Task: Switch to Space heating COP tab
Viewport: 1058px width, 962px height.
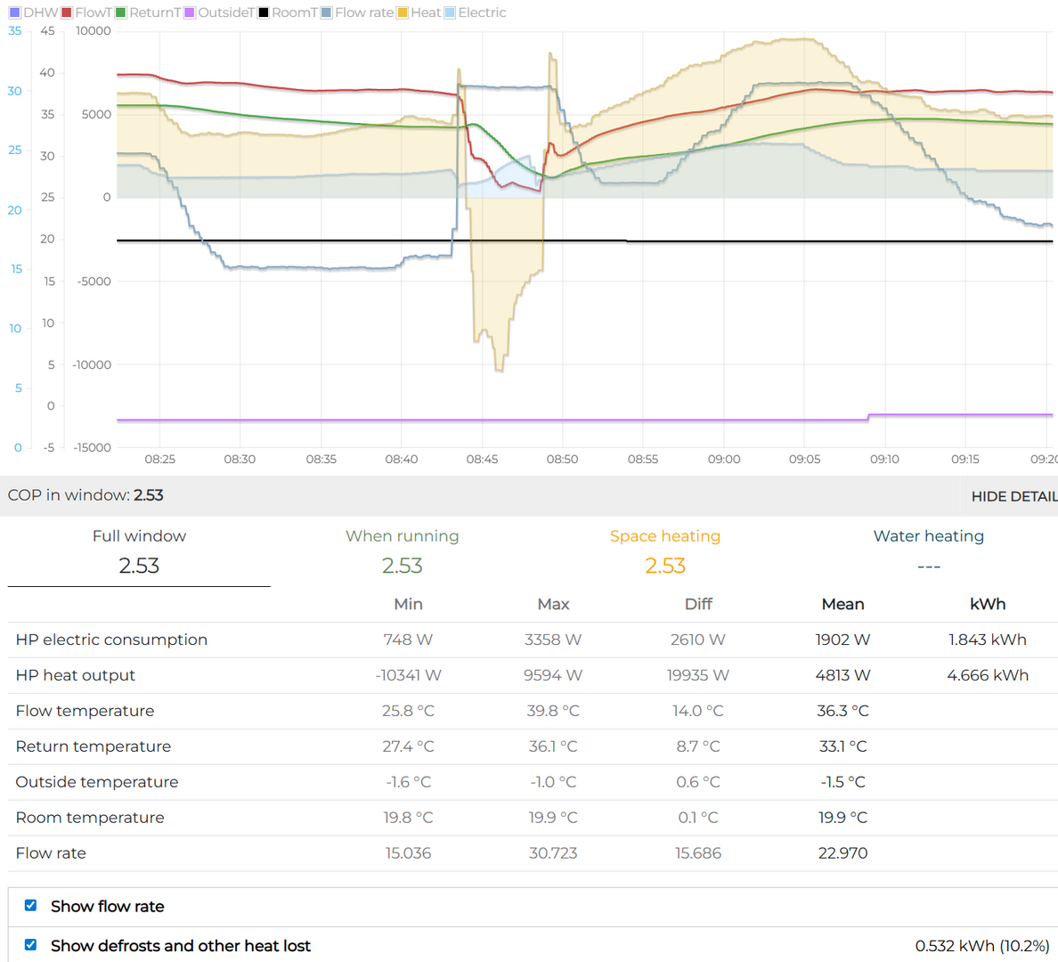Action: click(665, 550)
